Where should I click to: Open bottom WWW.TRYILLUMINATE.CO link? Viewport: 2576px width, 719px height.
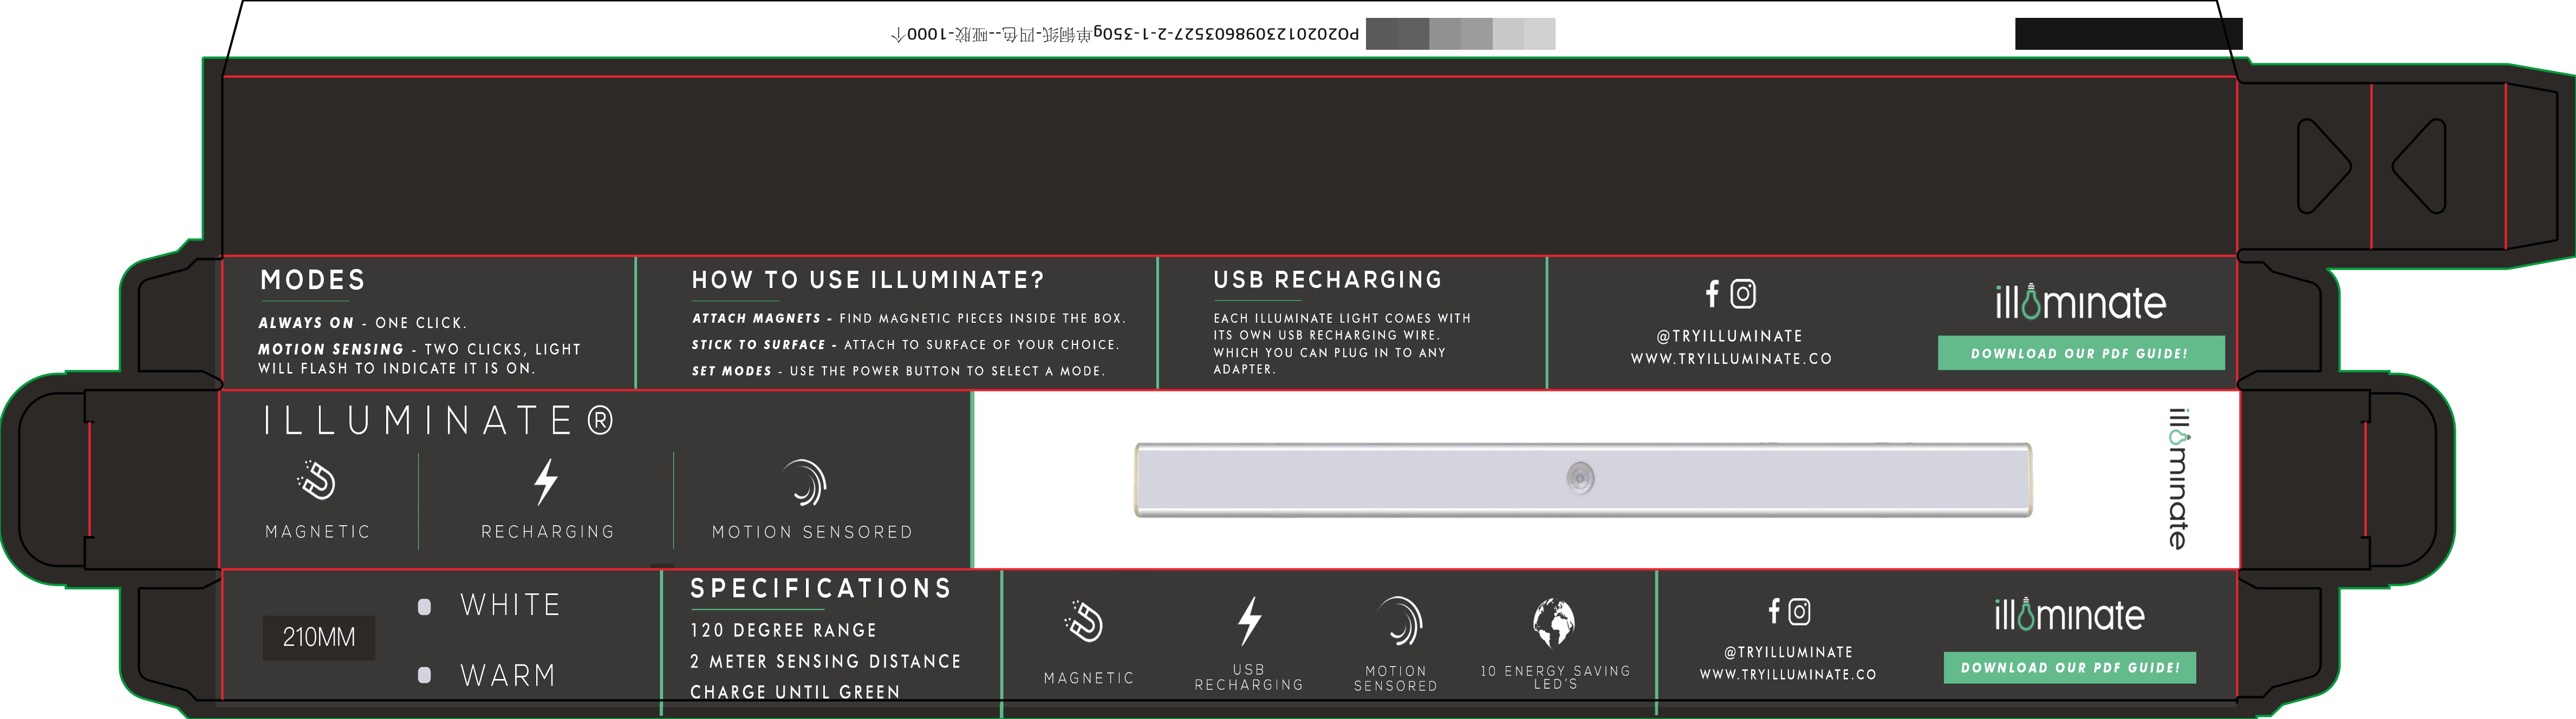click(1788, 675)
